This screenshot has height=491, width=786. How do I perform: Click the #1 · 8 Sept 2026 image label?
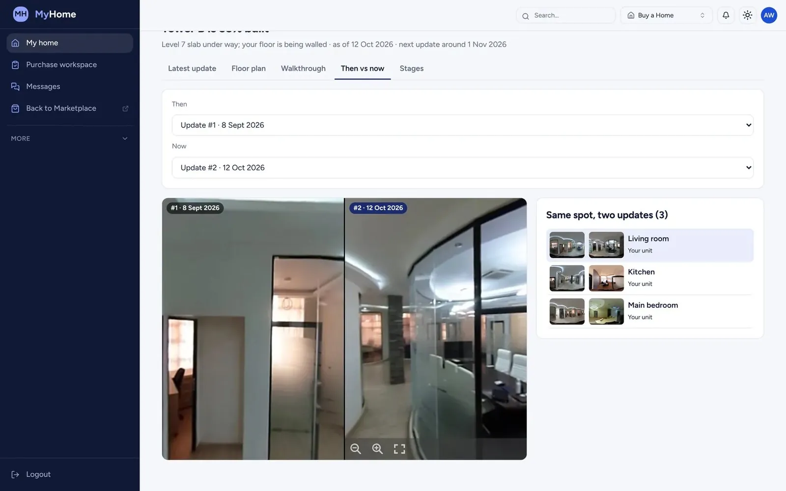[195, 208]
